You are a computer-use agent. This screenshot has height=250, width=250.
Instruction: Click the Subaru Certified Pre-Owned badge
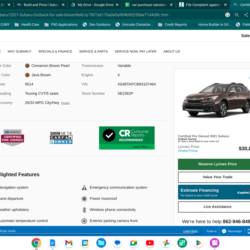12,138
